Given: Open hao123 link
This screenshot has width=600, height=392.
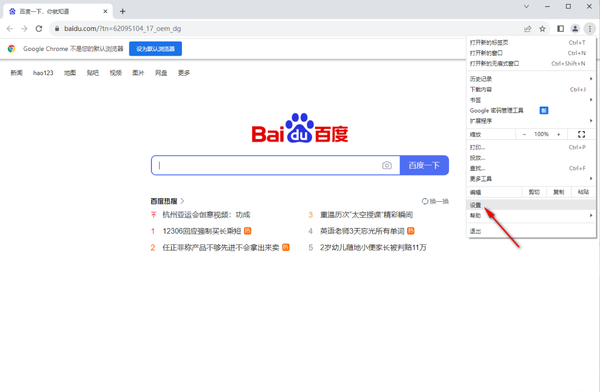Looking at the screenshot, I should [x=43, y=73].
